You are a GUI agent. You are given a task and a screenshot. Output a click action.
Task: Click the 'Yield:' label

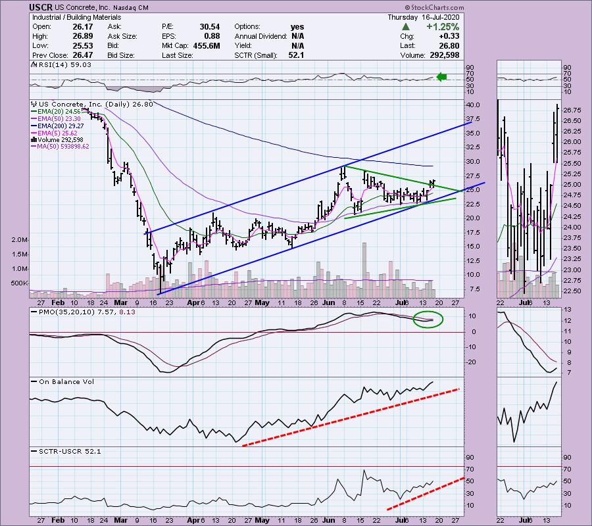[242, 45]
